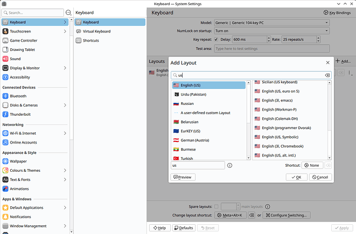Click the info icon beside label field
This screenshot has width=356, height=234.
click(x=230, y=166)
